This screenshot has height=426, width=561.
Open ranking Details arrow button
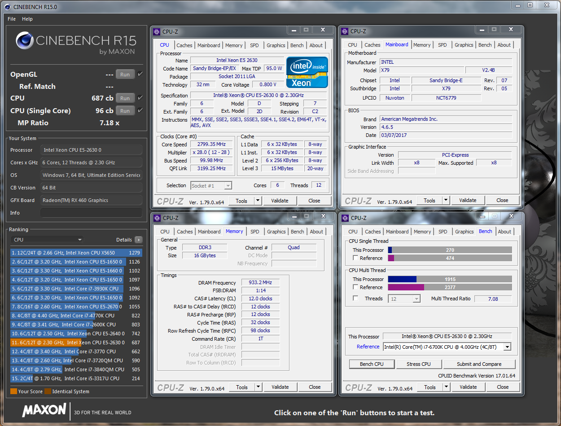pyautogui.click(x=139, y=240)
